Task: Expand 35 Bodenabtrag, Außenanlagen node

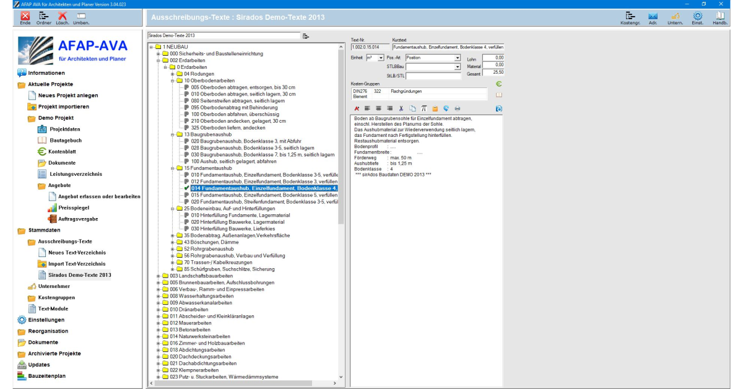Action: tap(172, 235)
